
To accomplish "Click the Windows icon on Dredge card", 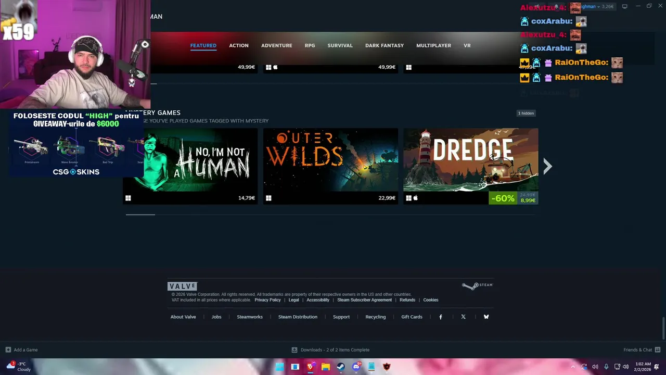I will [x=409, y=198].
